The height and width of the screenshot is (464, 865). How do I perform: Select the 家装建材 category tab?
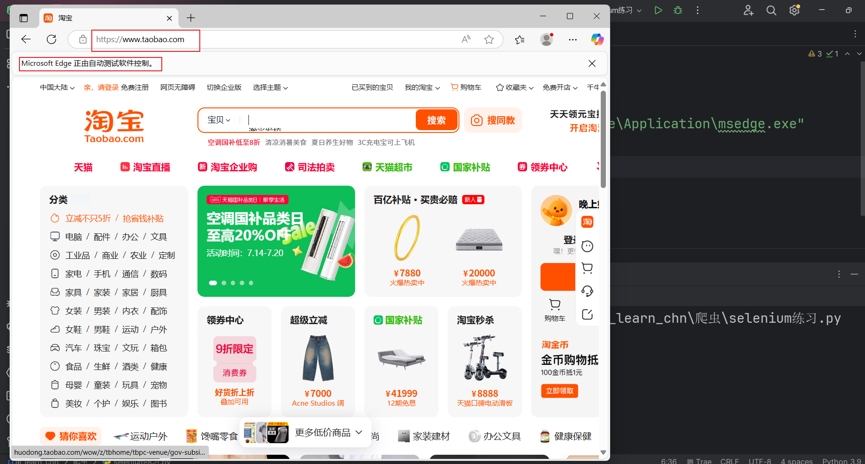(x=424, y=436)
